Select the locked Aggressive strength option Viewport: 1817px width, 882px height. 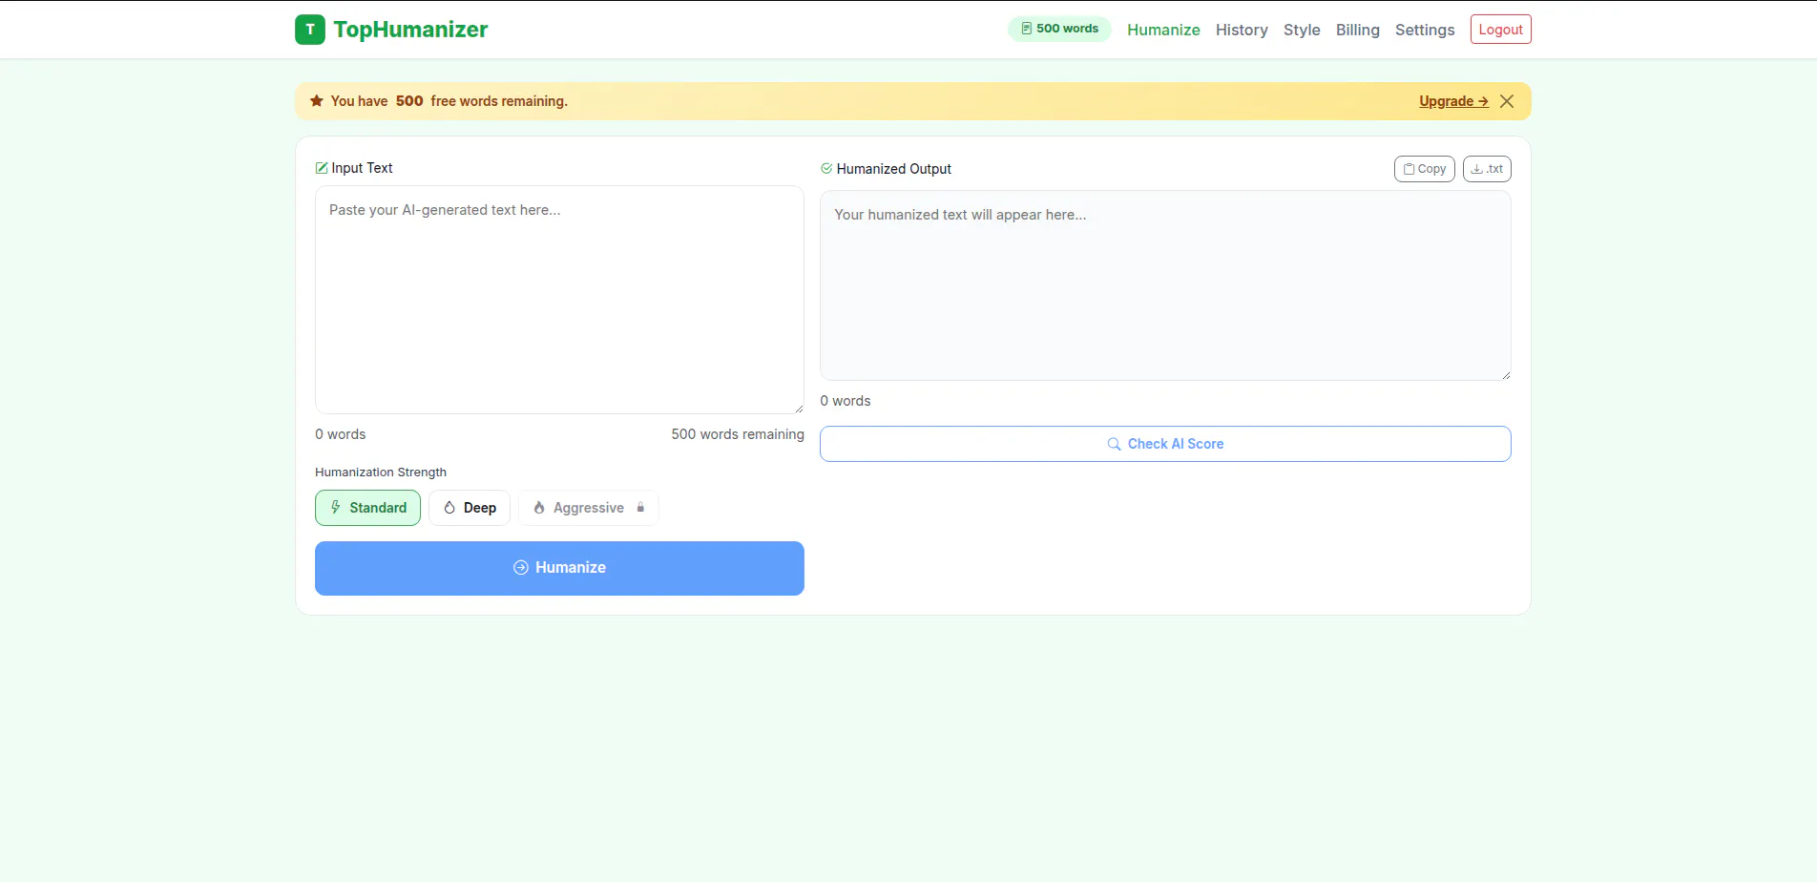click(589, 508)
